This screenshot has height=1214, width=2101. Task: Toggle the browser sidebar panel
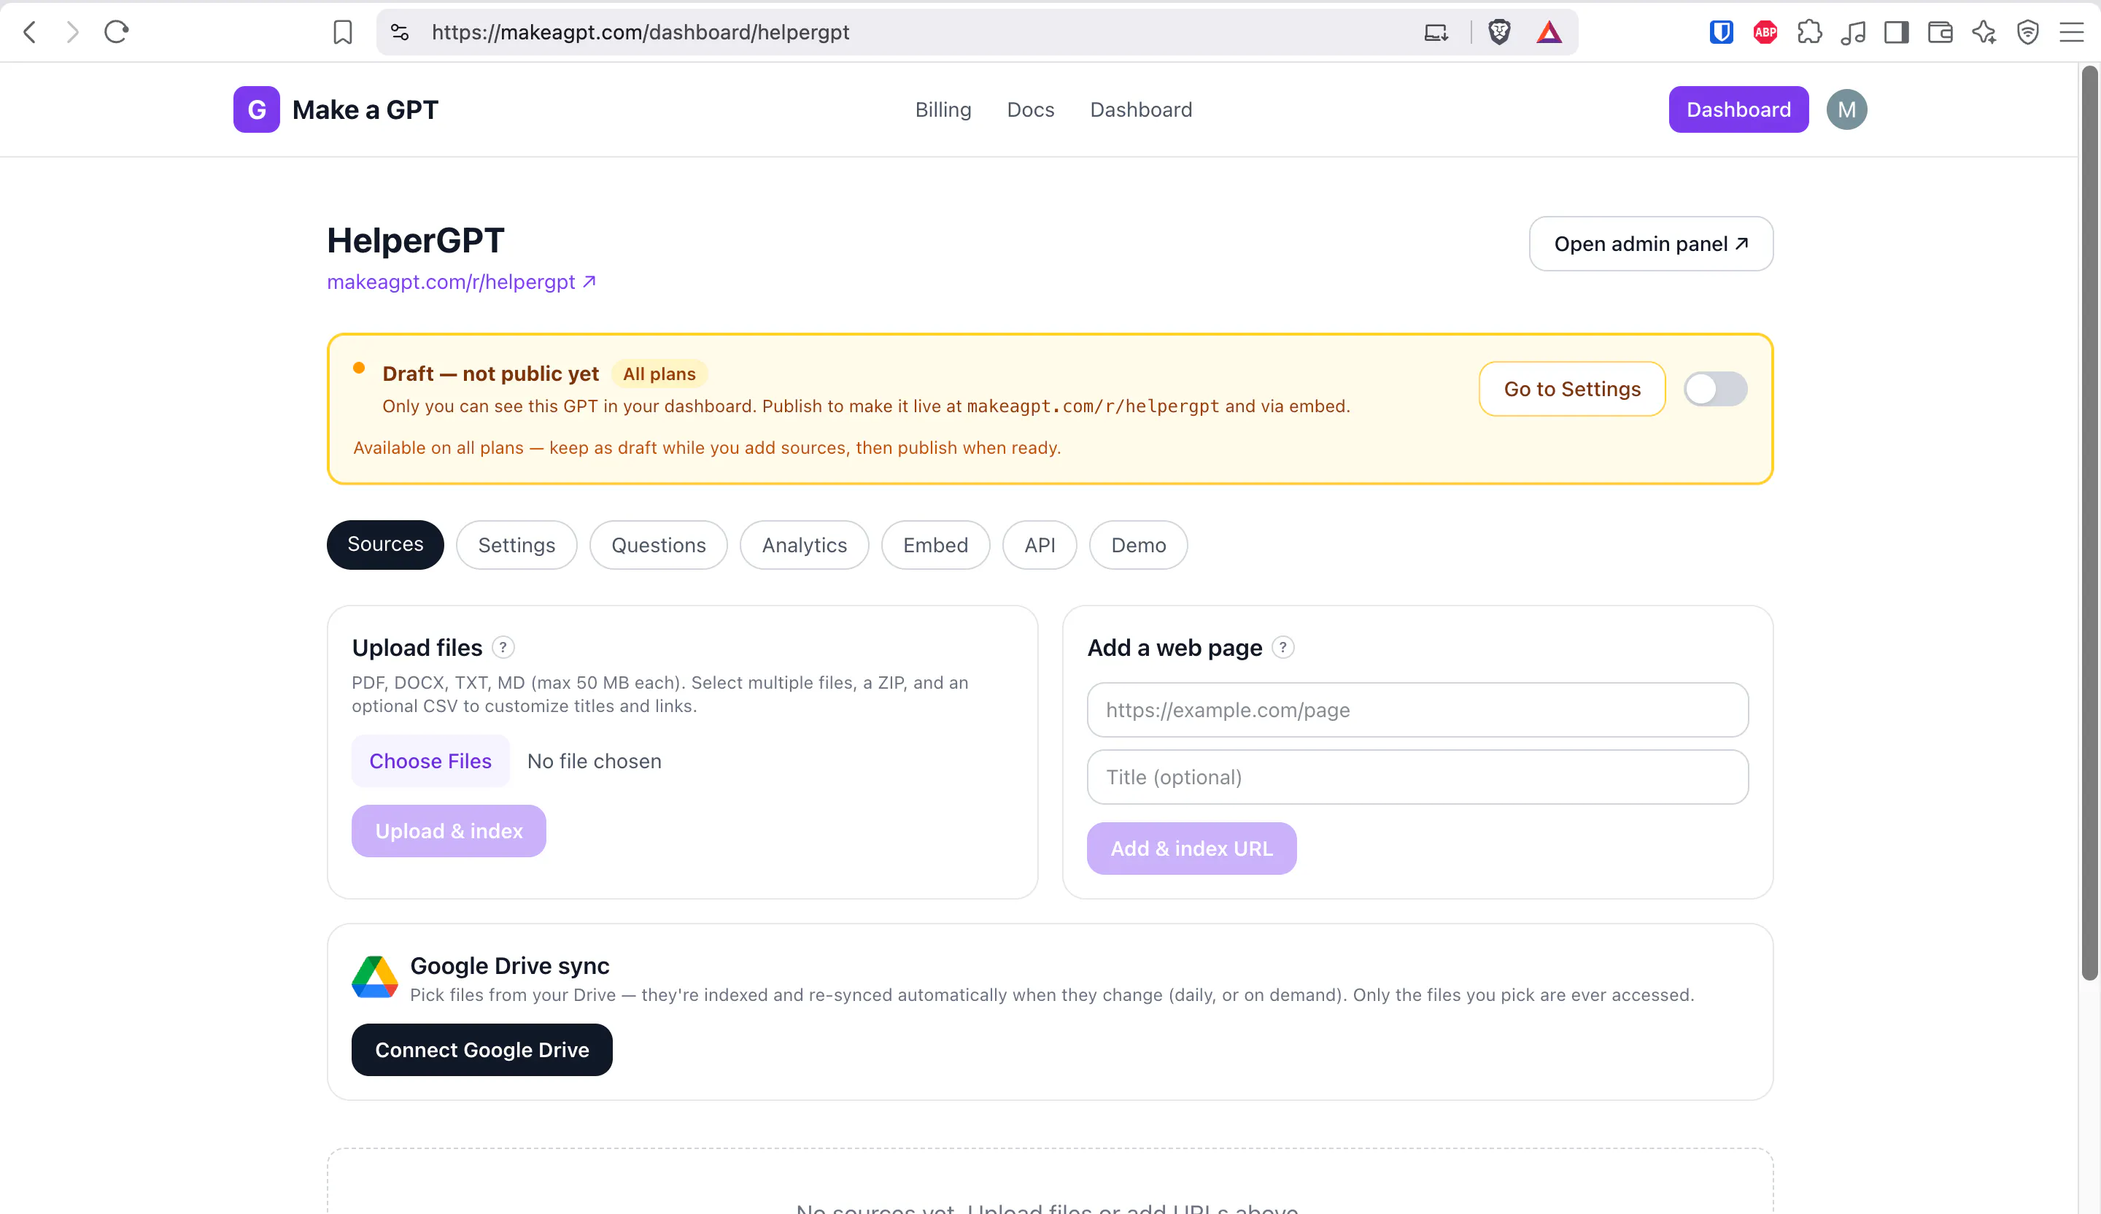[x=1897, y=33]
